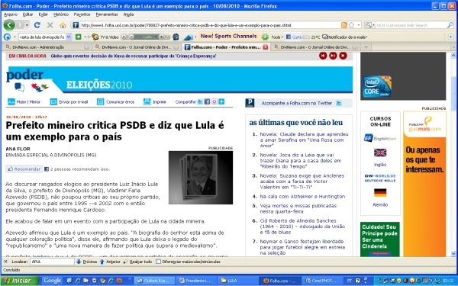Open the Histórico menu
The width and height of the screenshot is (458, 286).
click(x=61, y=14)
